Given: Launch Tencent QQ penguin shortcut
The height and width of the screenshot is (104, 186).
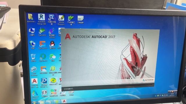Looking at the screenshot, I should pos(52,45).
